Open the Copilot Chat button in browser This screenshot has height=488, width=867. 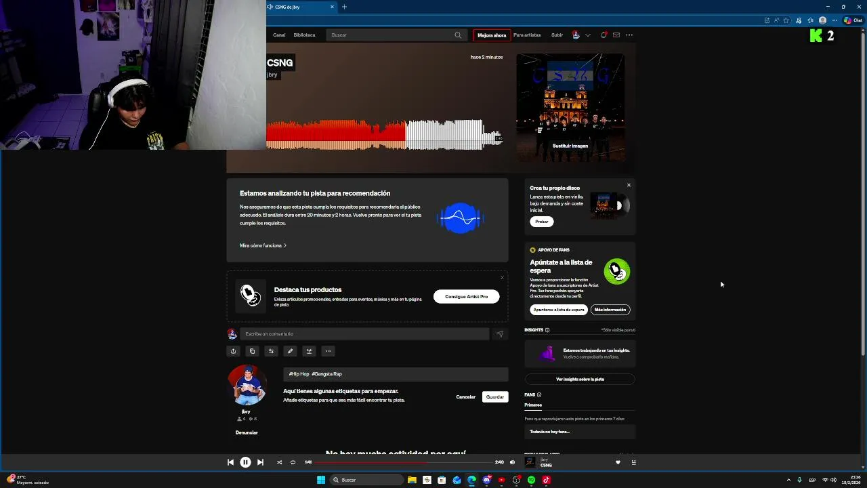(x=852, y=20)
